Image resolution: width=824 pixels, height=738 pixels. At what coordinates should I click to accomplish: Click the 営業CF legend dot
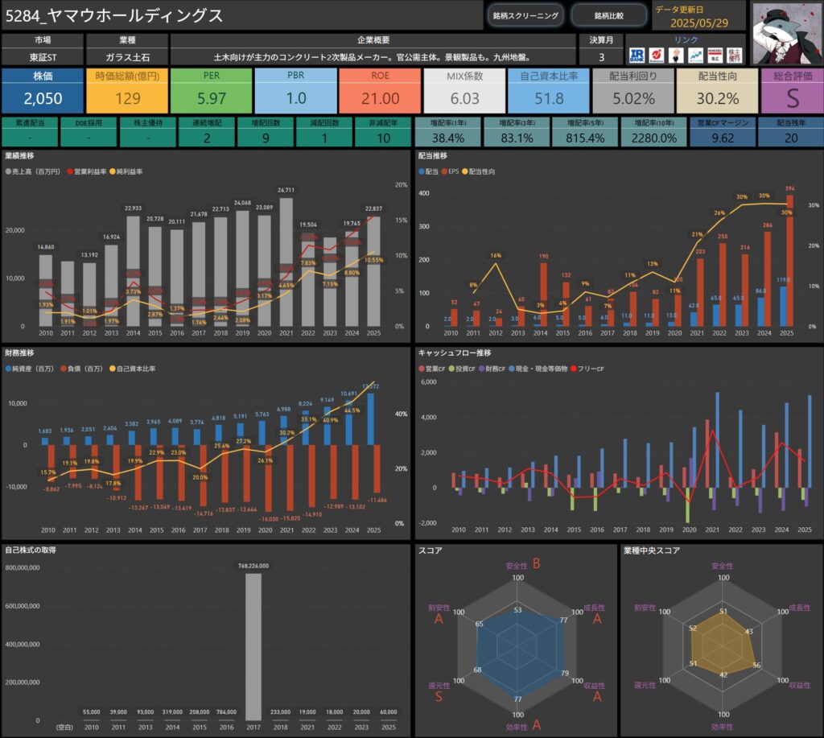pyautogui.click(x=422, y=369)
